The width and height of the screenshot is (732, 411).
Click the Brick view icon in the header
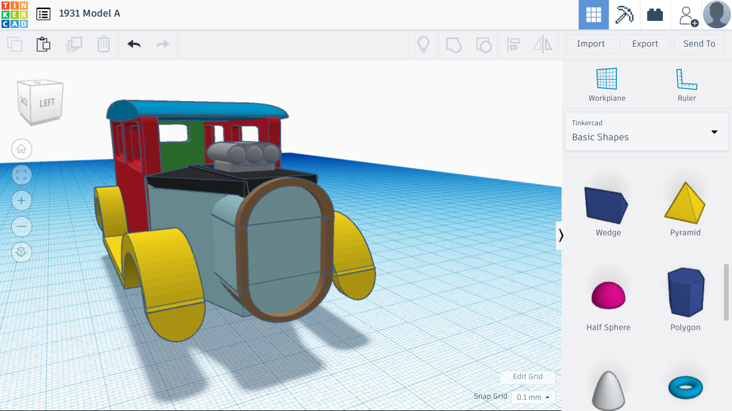(655, 14)
